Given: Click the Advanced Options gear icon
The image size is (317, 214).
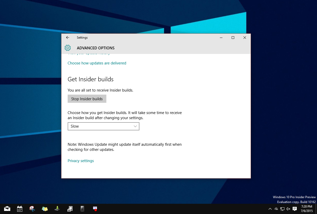Looking at the screenshot, I should (68, 48).
